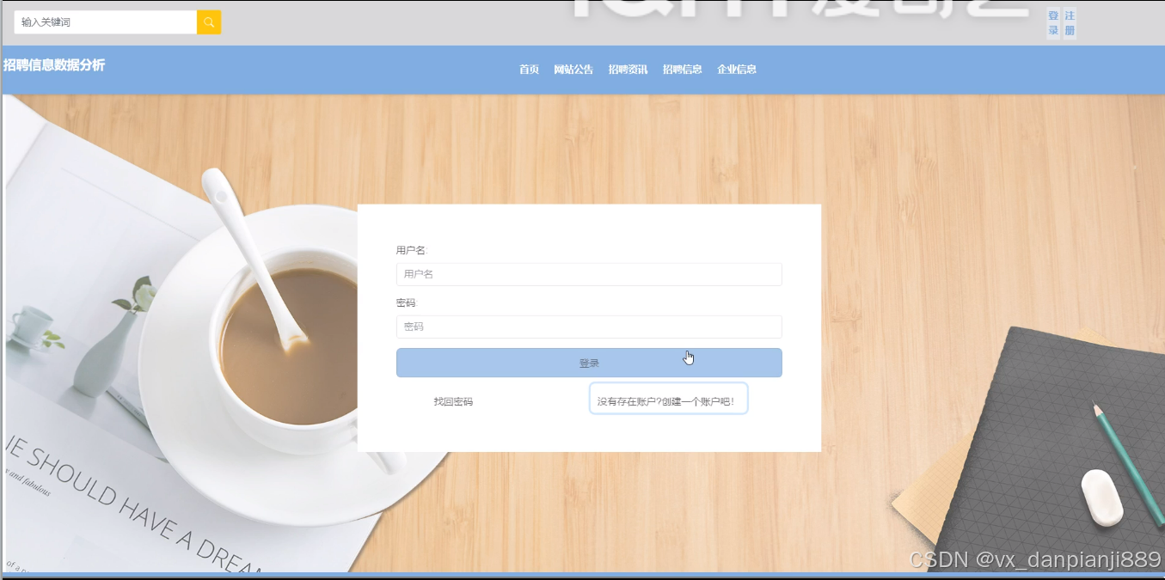
Task: Click 没有存在账户?创建一个账户吧! link
Action: pos(668,399)
